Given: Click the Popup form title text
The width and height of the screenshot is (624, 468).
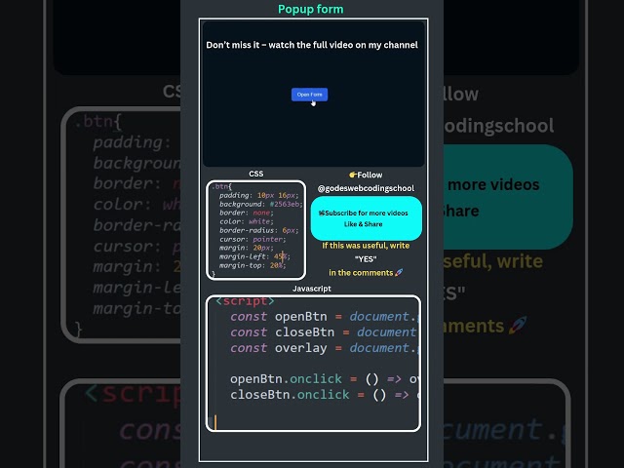Looking at the screenshot, I should coord(310,9).
